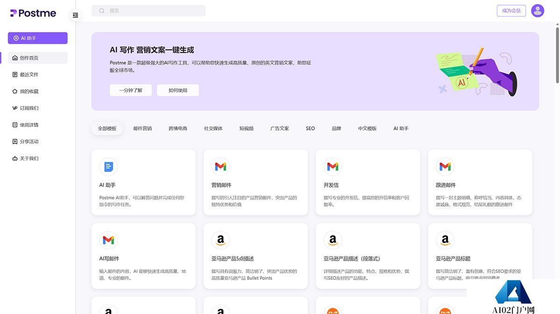Select the 短视频 tab

(x=246, y=128)
